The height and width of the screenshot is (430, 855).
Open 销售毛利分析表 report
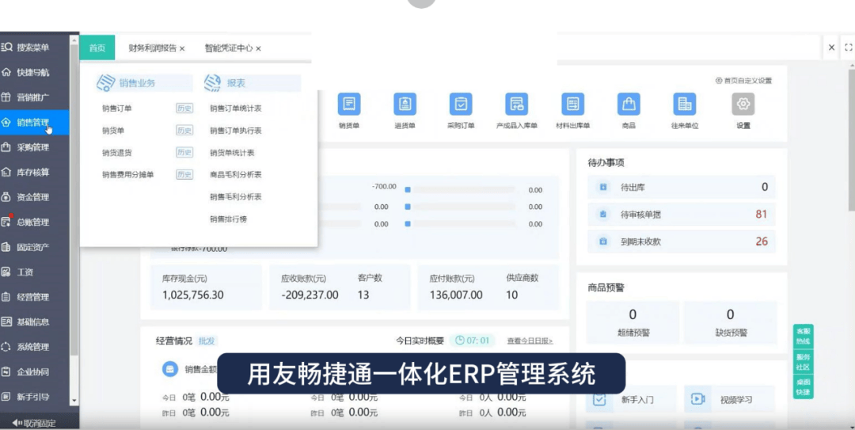[x=236, y=196]
